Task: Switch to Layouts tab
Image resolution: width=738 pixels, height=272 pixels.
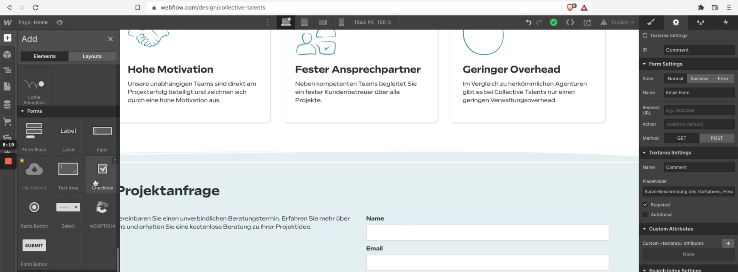Action: click(92, 56)
